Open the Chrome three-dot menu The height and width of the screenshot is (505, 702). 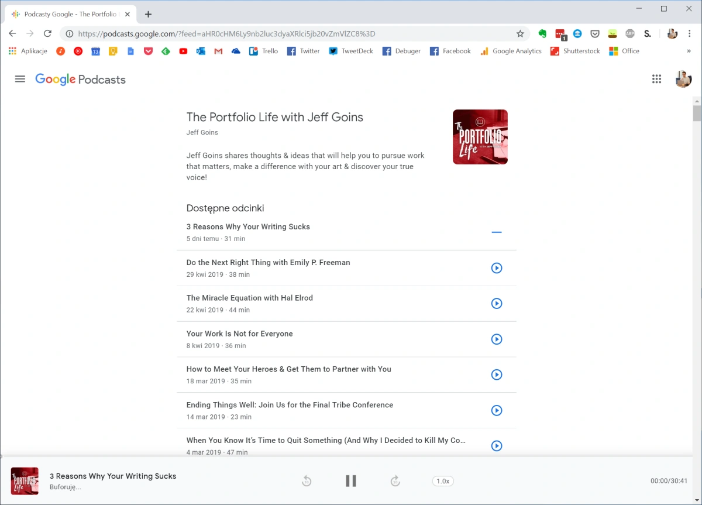pyautogui.click(x=690, y=34)
